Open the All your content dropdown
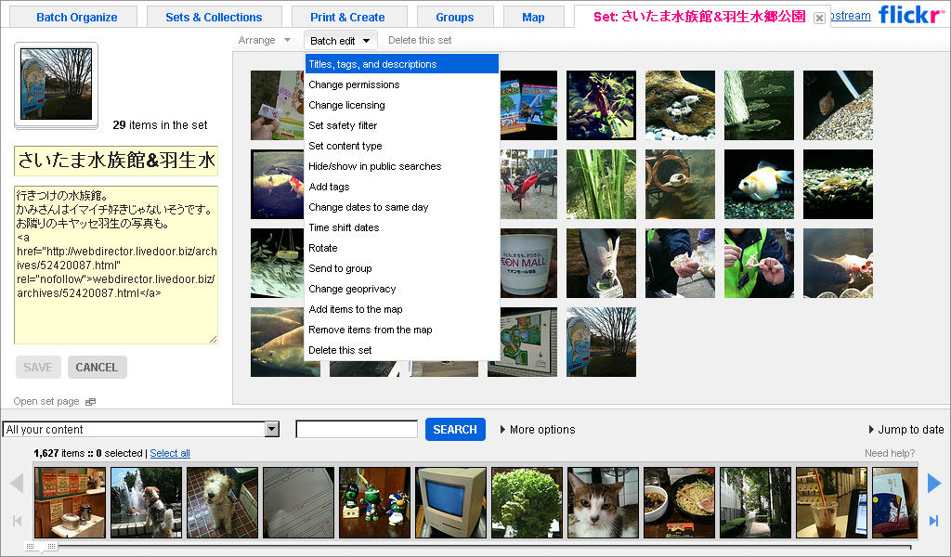Image resolution: width=951 pixels, height=557 pixels. click(x=141, y=429)
